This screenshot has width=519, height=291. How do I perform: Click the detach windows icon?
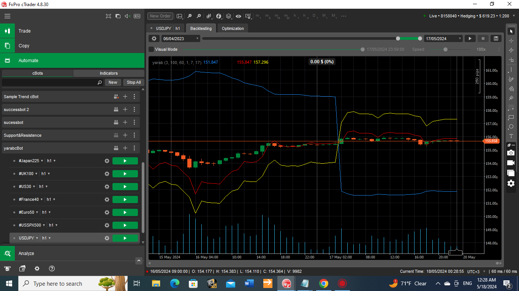pyautogui.click(x=118, y=16)
